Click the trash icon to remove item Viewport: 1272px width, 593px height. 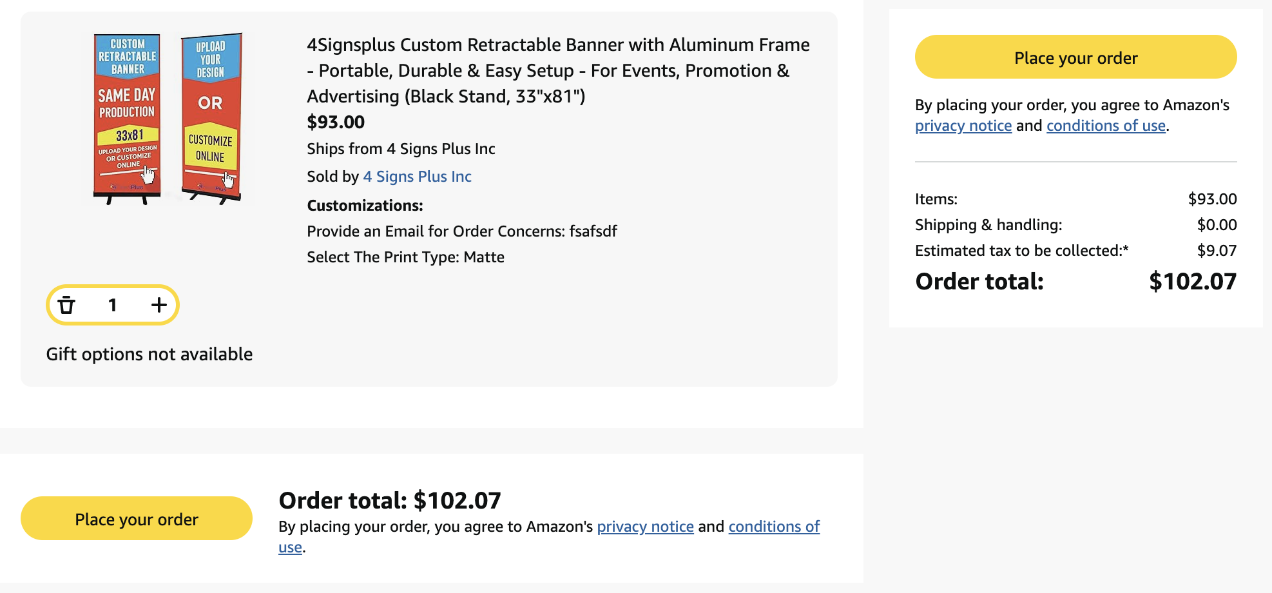click(x=66, y=305)
